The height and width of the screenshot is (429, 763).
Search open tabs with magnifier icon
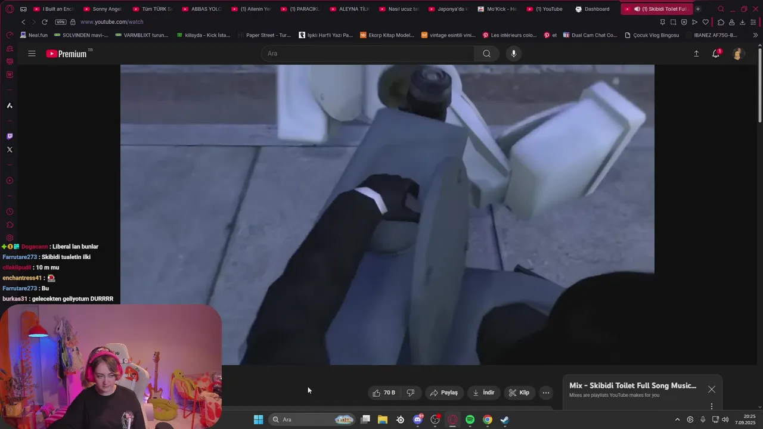coord(721,9)
